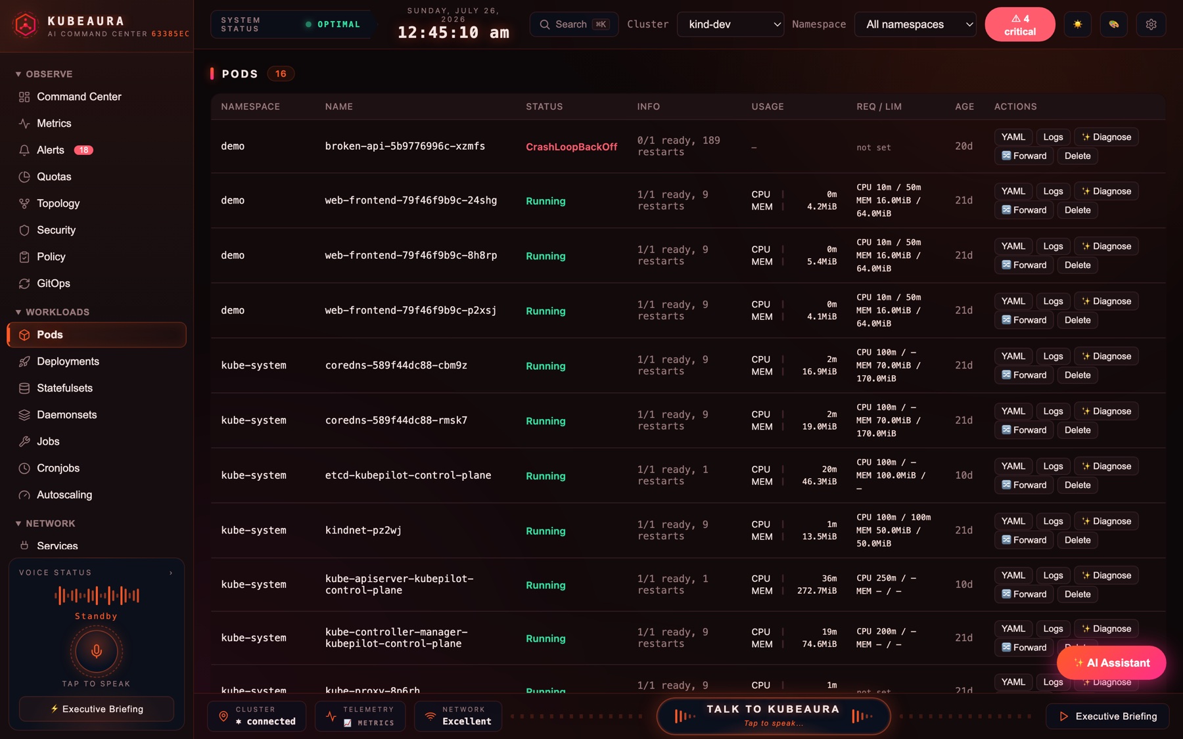Click the Cluster connected status indicator
Image resolution: width=1183 pixels, height=739 pixels.
pyautogui.click(x=257, y=716)
